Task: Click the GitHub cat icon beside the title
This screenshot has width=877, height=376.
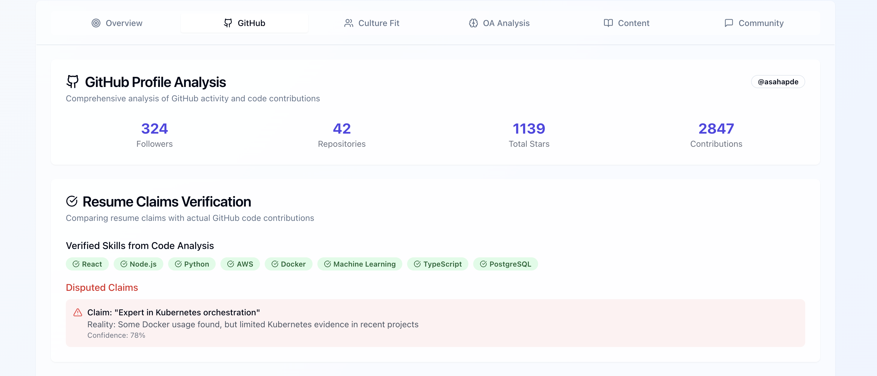Action: [72, 82]
